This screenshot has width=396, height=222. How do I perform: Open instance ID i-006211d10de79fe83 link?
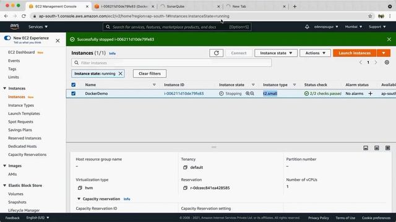[x=184, y=93]
